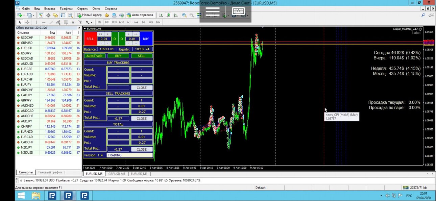
Task: Click CLOSE under SELL TRACKING
Action: 142,119
